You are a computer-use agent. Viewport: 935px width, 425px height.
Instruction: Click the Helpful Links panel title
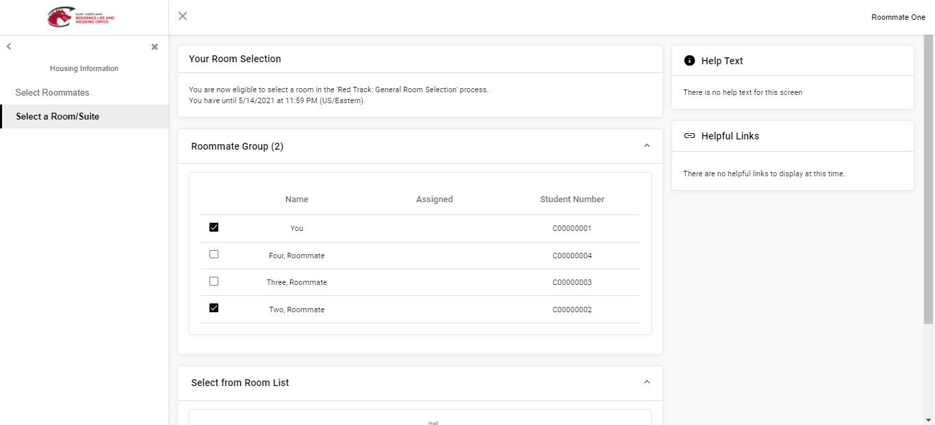[x=730, y=136]
